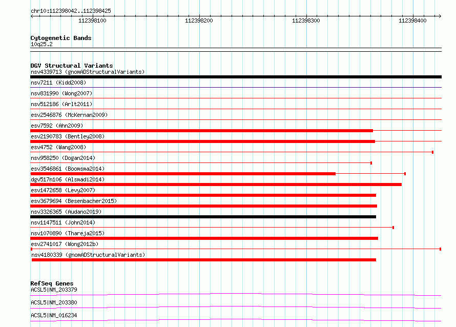Click the Cytogenetic Bands track heading
This screenshot has height=327, width=456.
coord(61,38)
